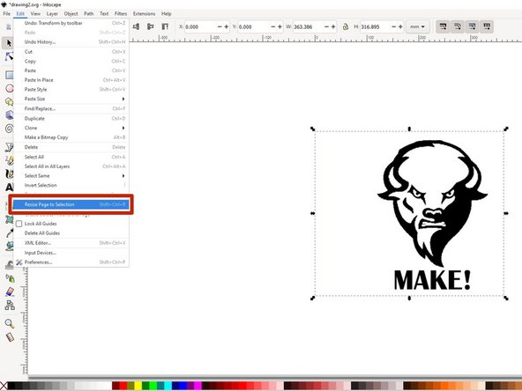This screenshot has width=522, height=391.
Task: Open the Help menu
Action: click(166, 13)
